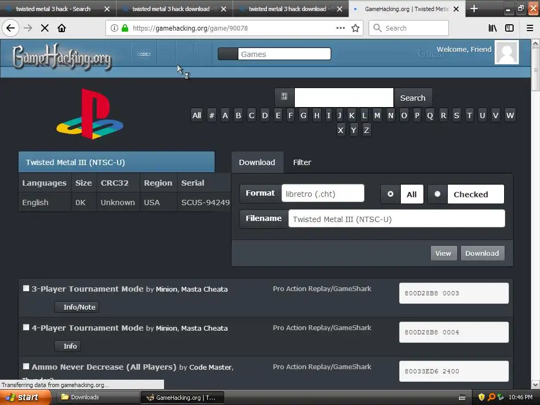
Task: Close the GameHacking.org tab
Action: point(456,9)
